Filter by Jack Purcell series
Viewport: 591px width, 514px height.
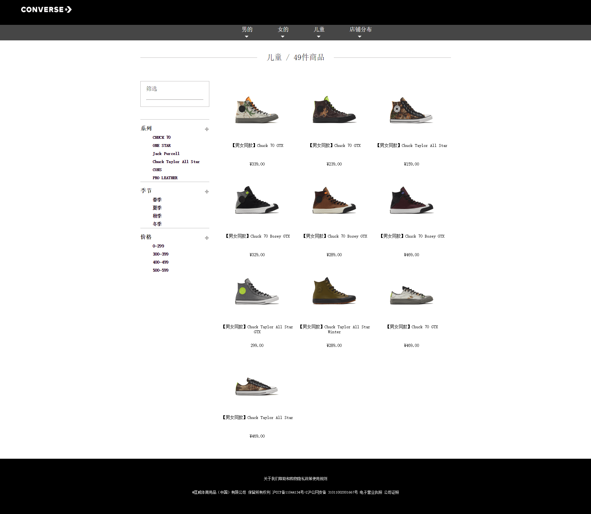pyautogui.click(x=166, y=153)
